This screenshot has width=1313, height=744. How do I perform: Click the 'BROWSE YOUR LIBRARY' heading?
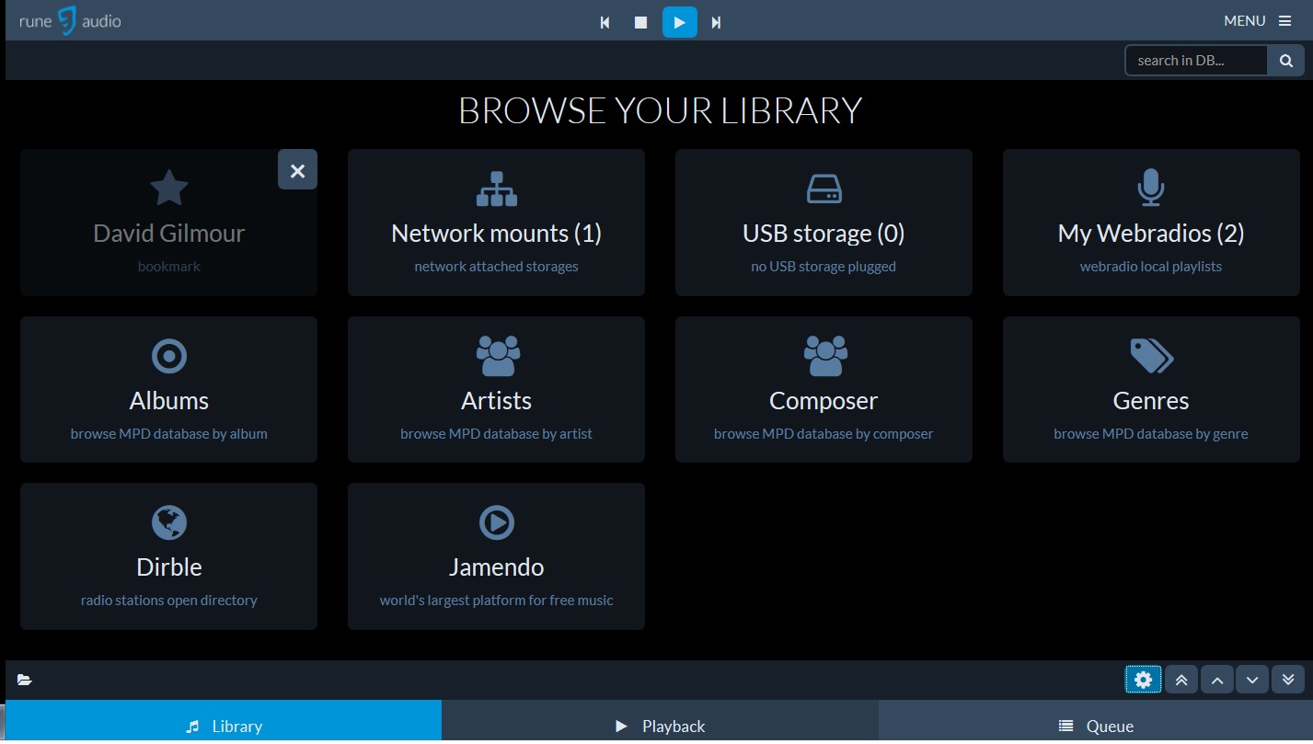(660, 110)
